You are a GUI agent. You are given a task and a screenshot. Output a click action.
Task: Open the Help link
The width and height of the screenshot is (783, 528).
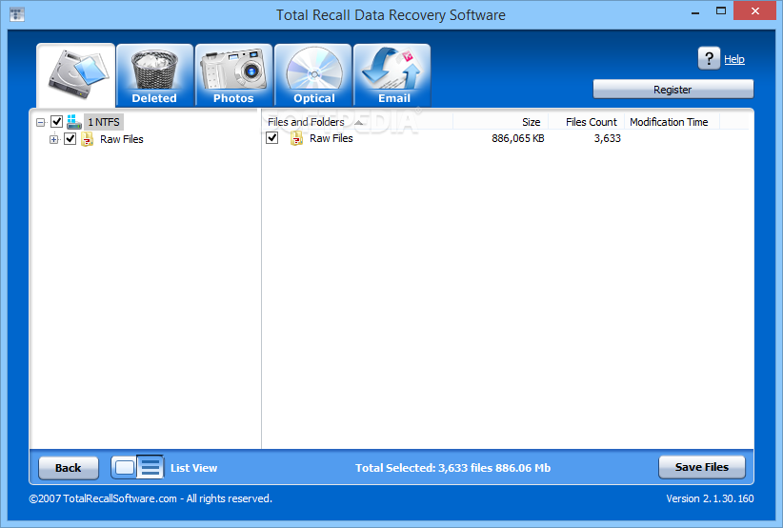click(734, 59)
